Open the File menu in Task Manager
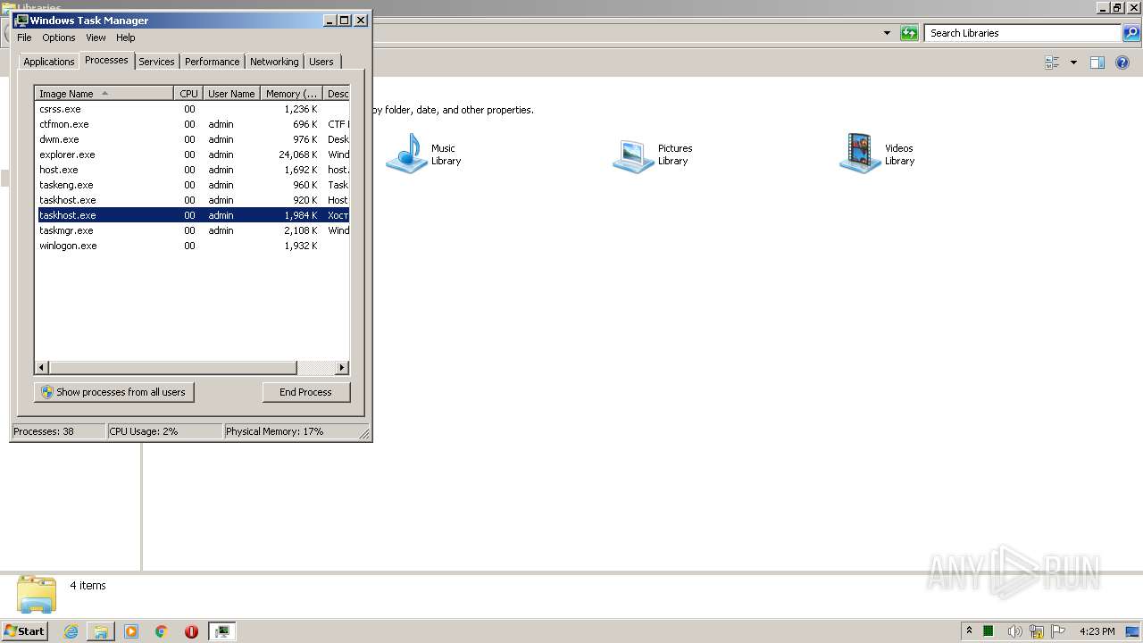Screen dimensions: 1143x643 (x=24, y=38)
